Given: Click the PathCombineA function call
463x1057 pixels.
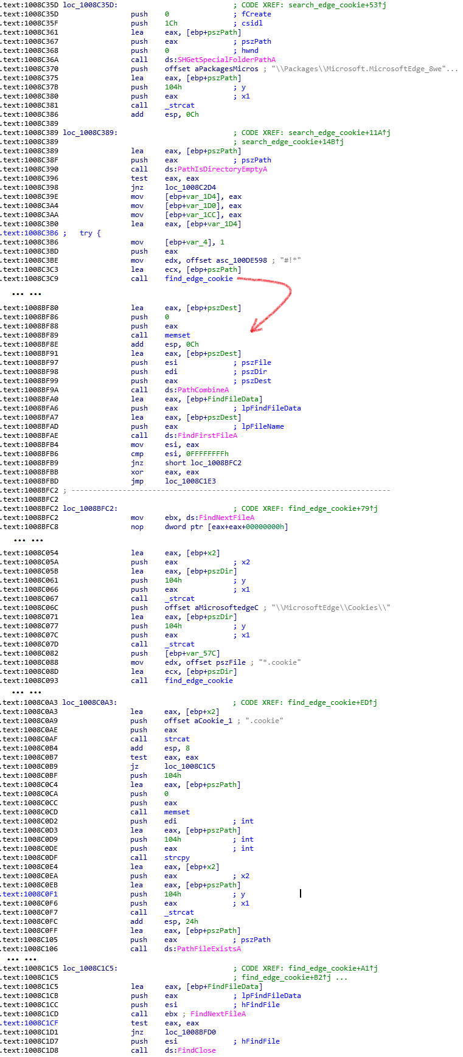Looking at the screenshot, I should coord(203,390).
